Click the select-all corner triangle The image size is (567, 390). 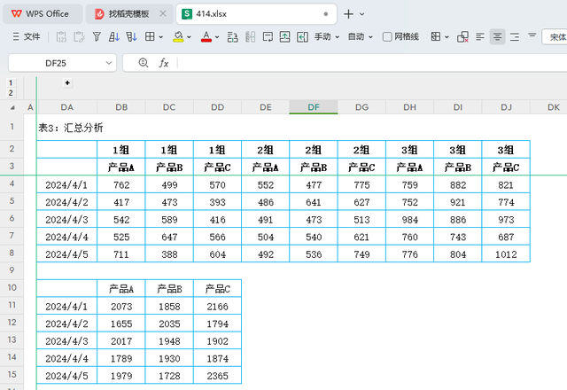tap(12, 107)
